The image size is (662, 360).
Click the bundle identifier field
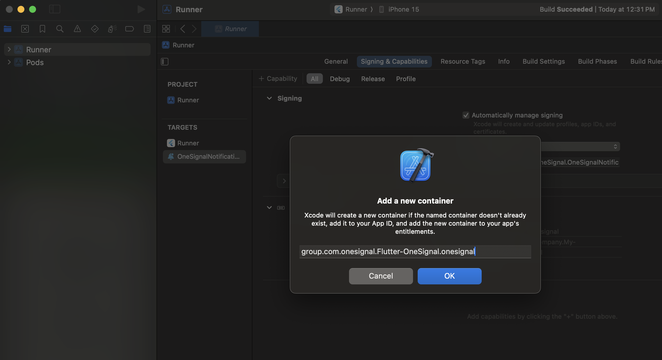click(580, 162)
